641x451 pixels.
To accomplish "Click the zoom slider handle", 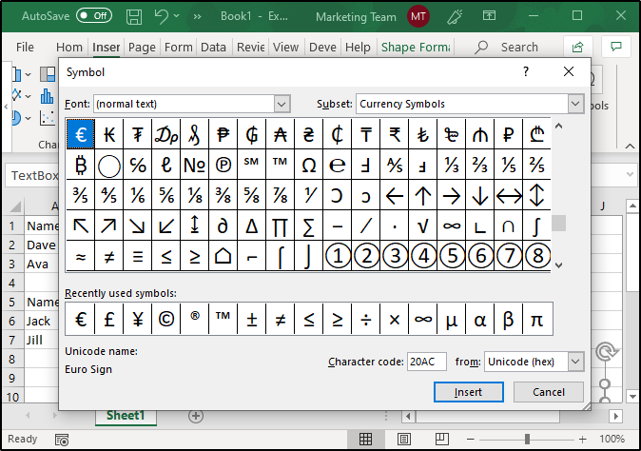I will click(x=527, y=440).
